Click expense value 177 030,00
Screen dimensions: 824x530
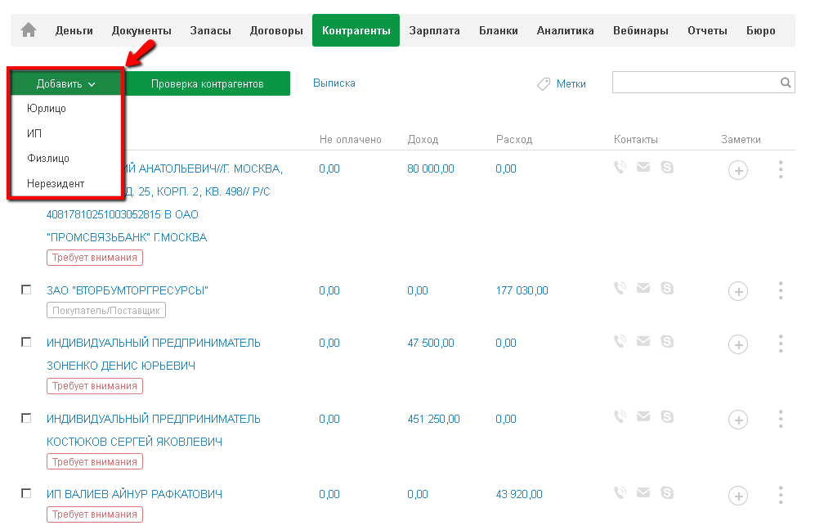[522, 290]
